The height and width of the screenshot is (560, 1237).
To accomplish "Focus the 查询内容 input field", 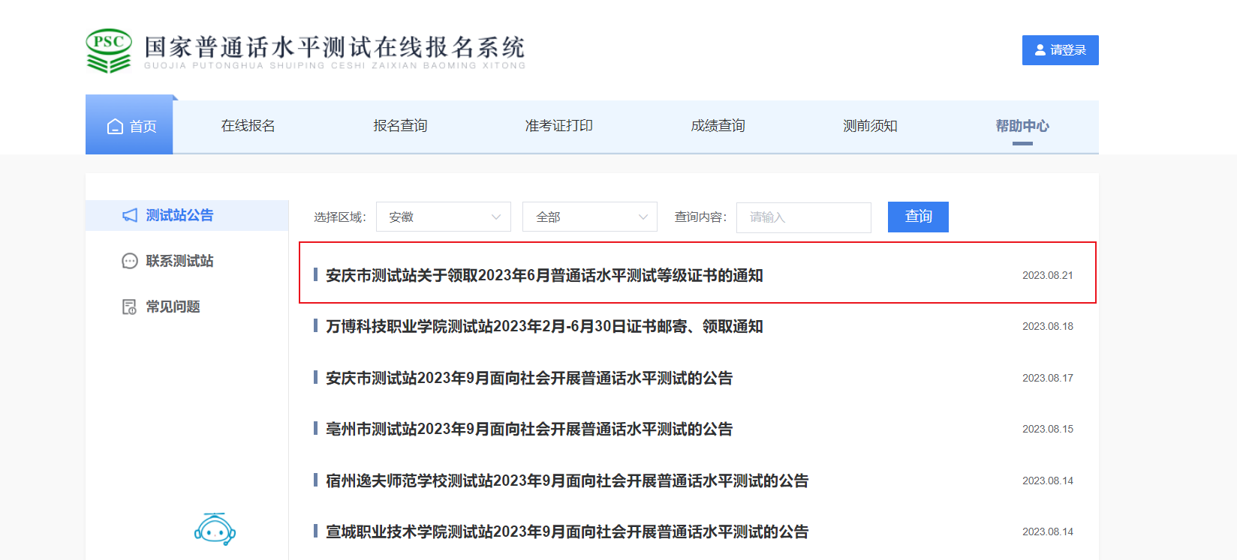I will [803, 217].
